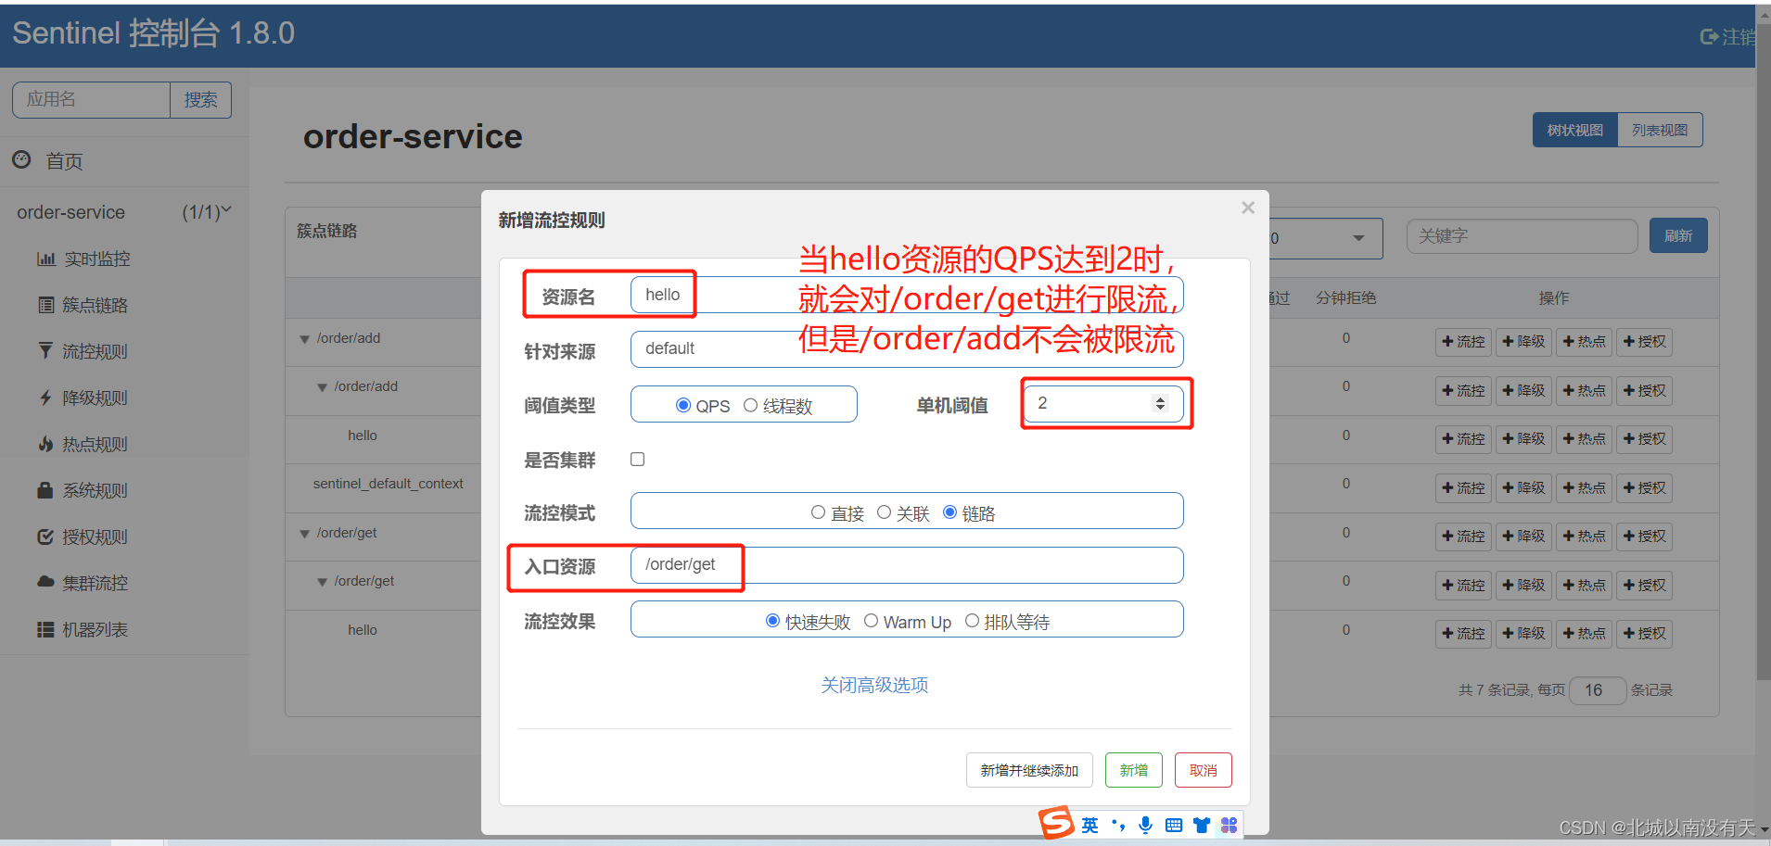
Task: Open 降级规则 lightning icon entry
Action: [45, 398]
